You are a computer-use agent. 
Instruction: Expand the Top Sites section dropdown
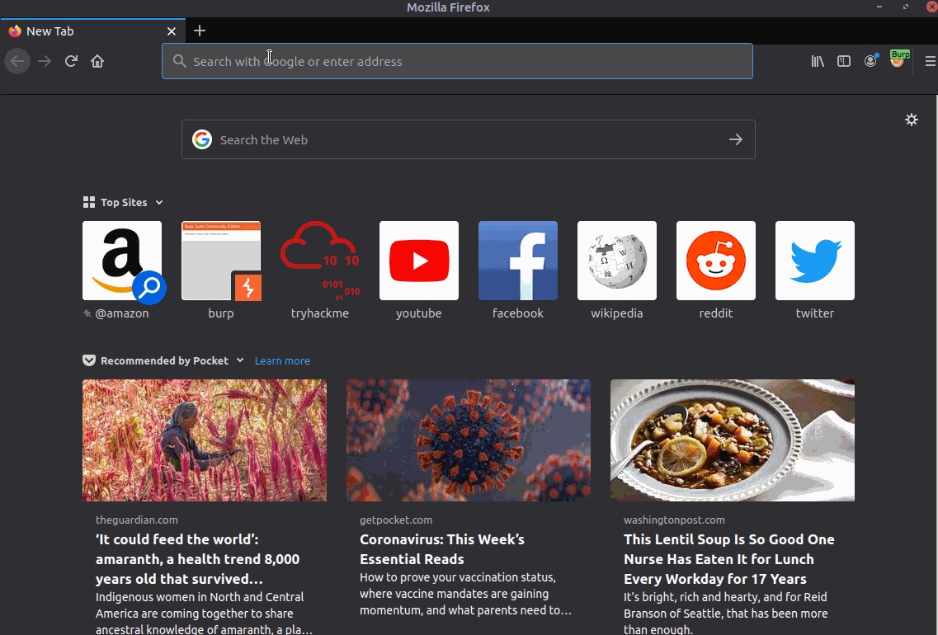159,203
